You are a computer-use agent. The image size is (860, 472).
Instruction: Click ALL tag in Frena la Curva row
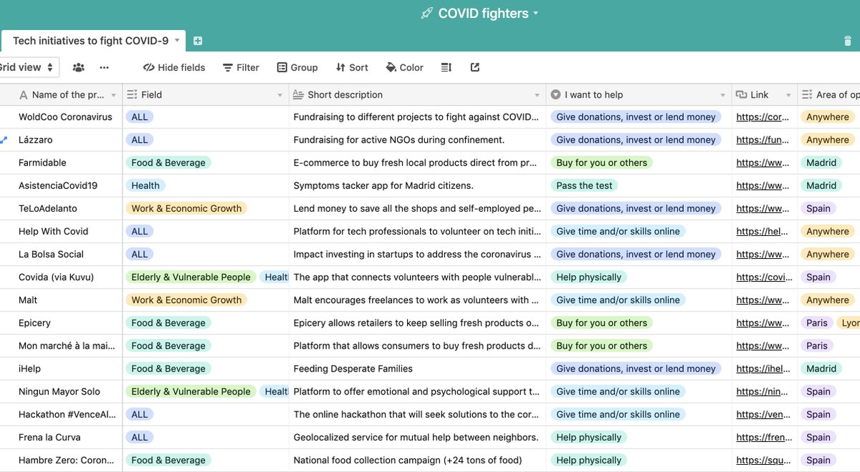tap(140, 438)
